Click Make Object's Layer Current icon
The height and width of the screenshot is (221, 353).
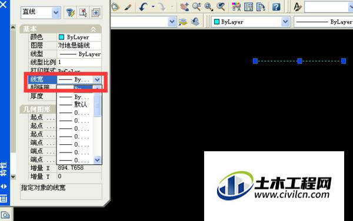click(183, 22)
